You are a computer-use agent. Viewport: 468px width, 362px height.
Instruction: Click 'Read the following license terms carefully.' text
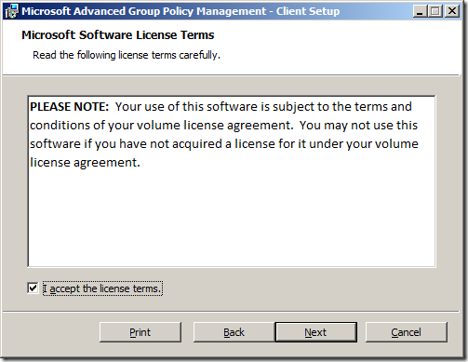pos(127,55)
